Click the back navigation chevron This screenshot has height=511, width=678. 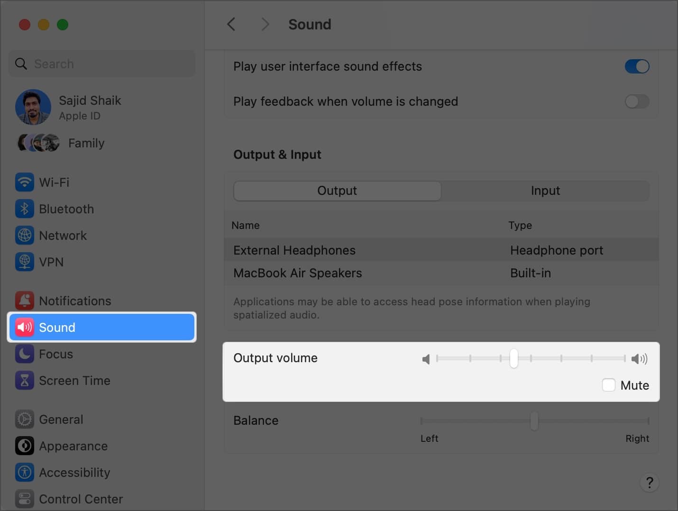click(x=231, y=24)
